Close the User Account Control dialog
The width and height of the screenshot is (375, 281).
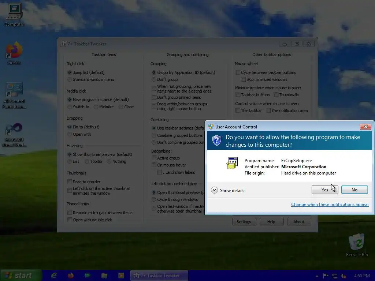pos(365,127)
